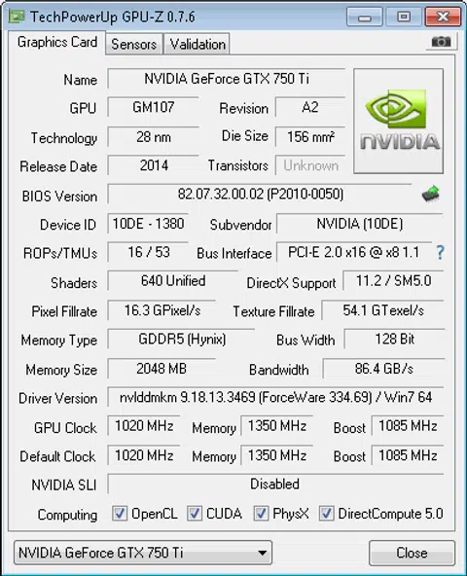Toggle the PhysX checkbox
The height and width of the screenshot is (576, 467).
coord(261,513)
